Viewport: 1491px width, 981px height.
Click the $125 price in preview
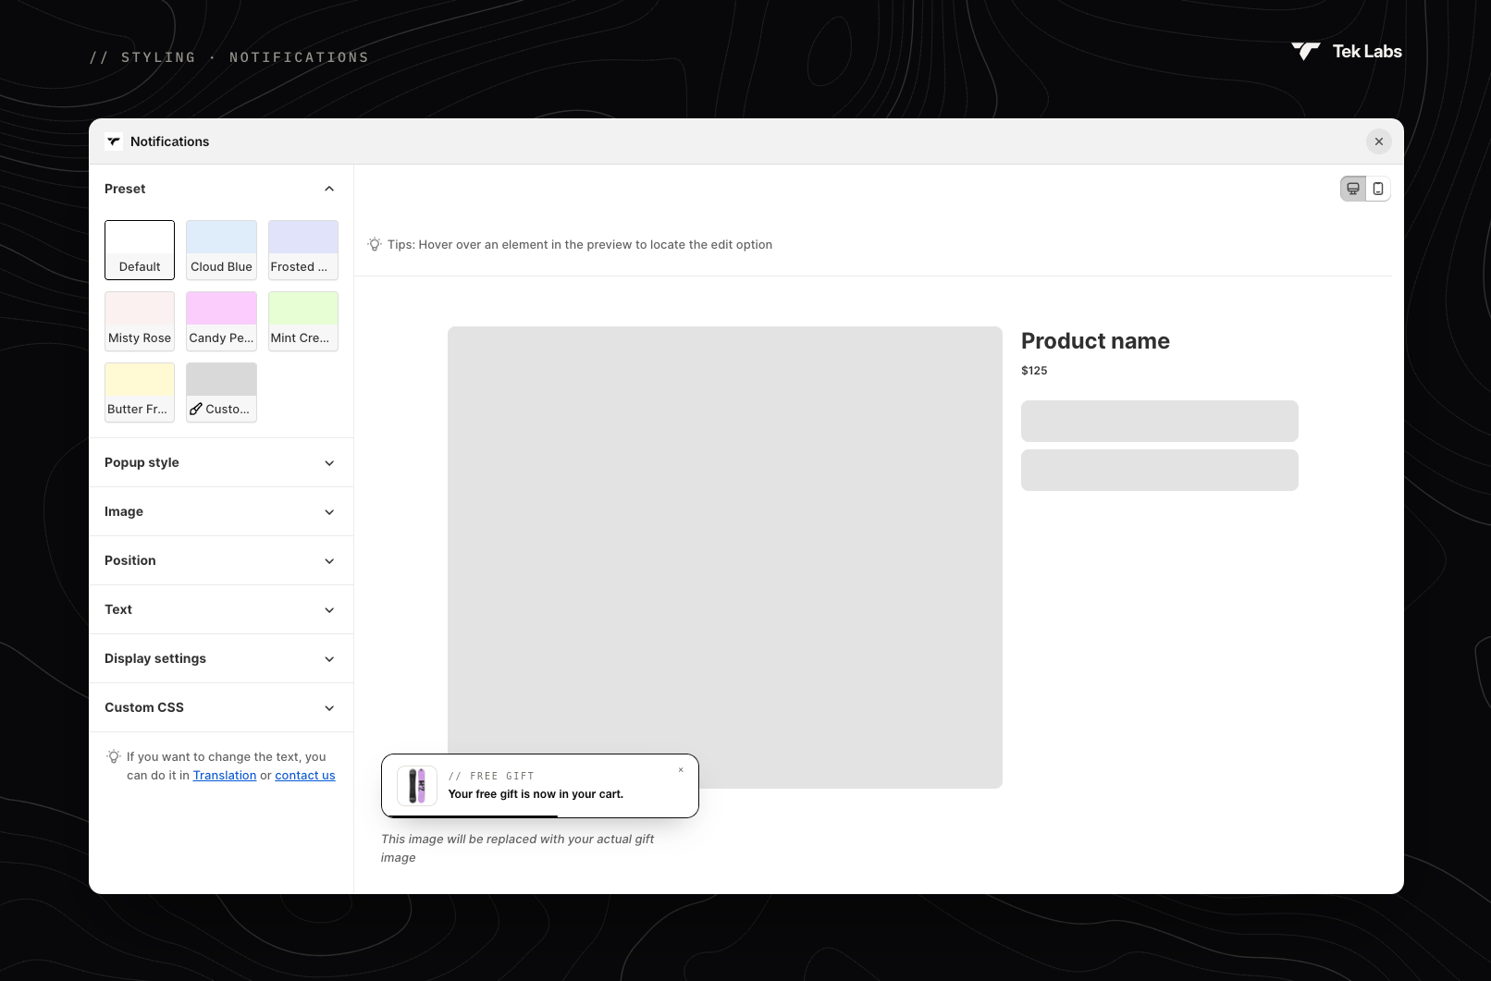pos(1034,370)
